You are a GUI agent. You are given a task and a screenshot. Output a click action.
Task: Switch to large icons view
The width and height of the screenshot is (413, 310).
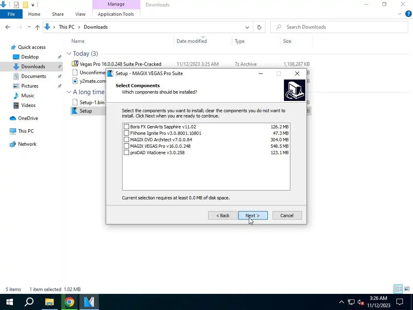(407, 289)
